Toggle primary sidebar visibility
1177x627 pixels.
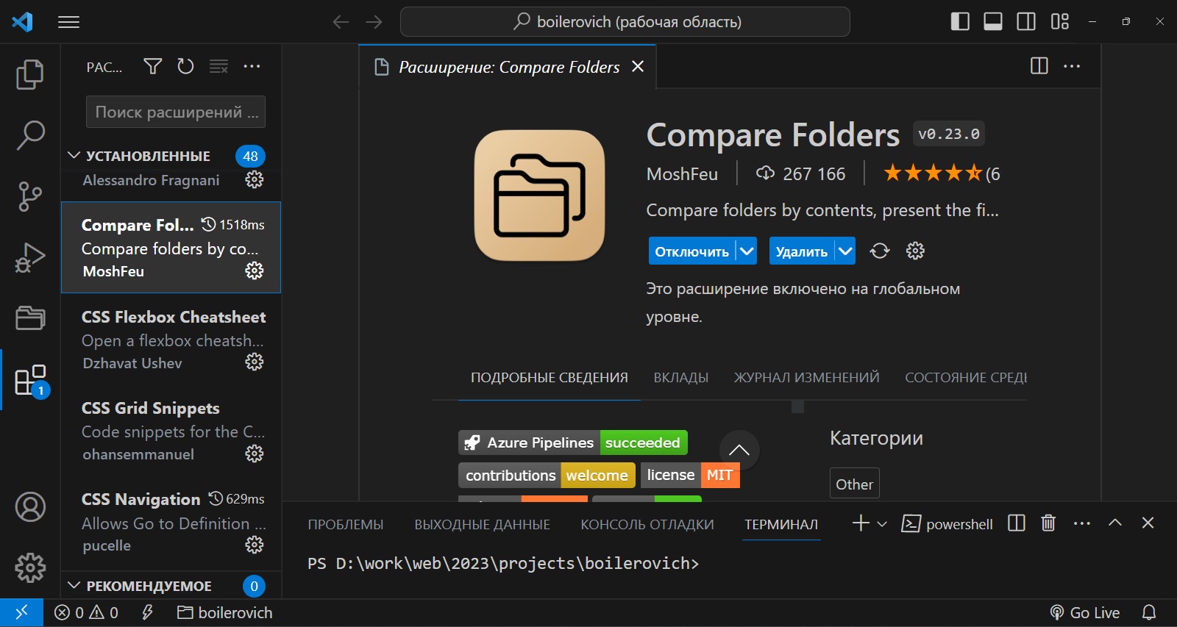960,21
